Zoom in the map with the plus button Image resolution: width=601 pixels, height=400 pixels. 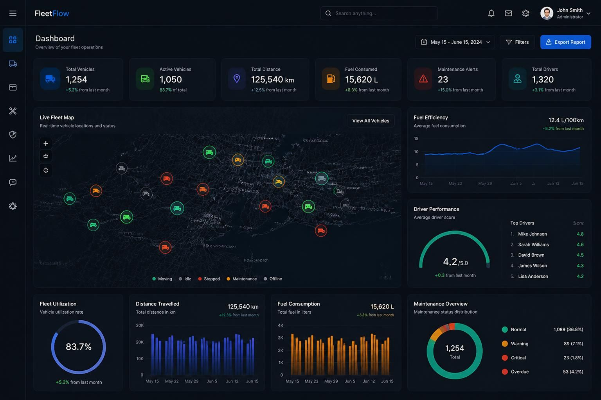tap(46, 143)
